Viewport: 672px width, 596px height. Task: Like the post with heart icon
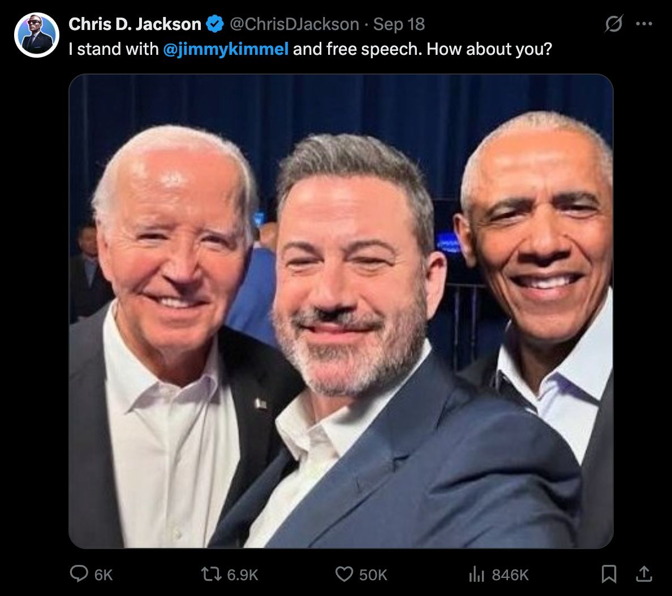click(344, 575)
